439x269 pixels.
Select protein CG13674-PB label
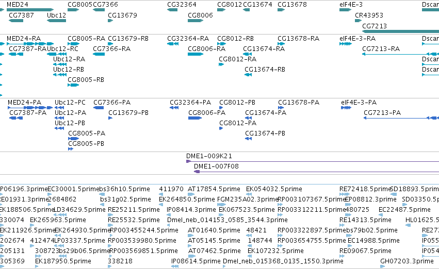tap(265, 133)
